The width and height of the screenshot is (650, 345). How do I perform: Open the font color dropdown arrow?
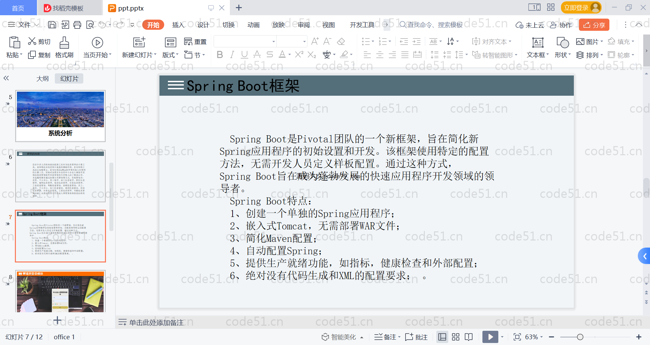289,54
